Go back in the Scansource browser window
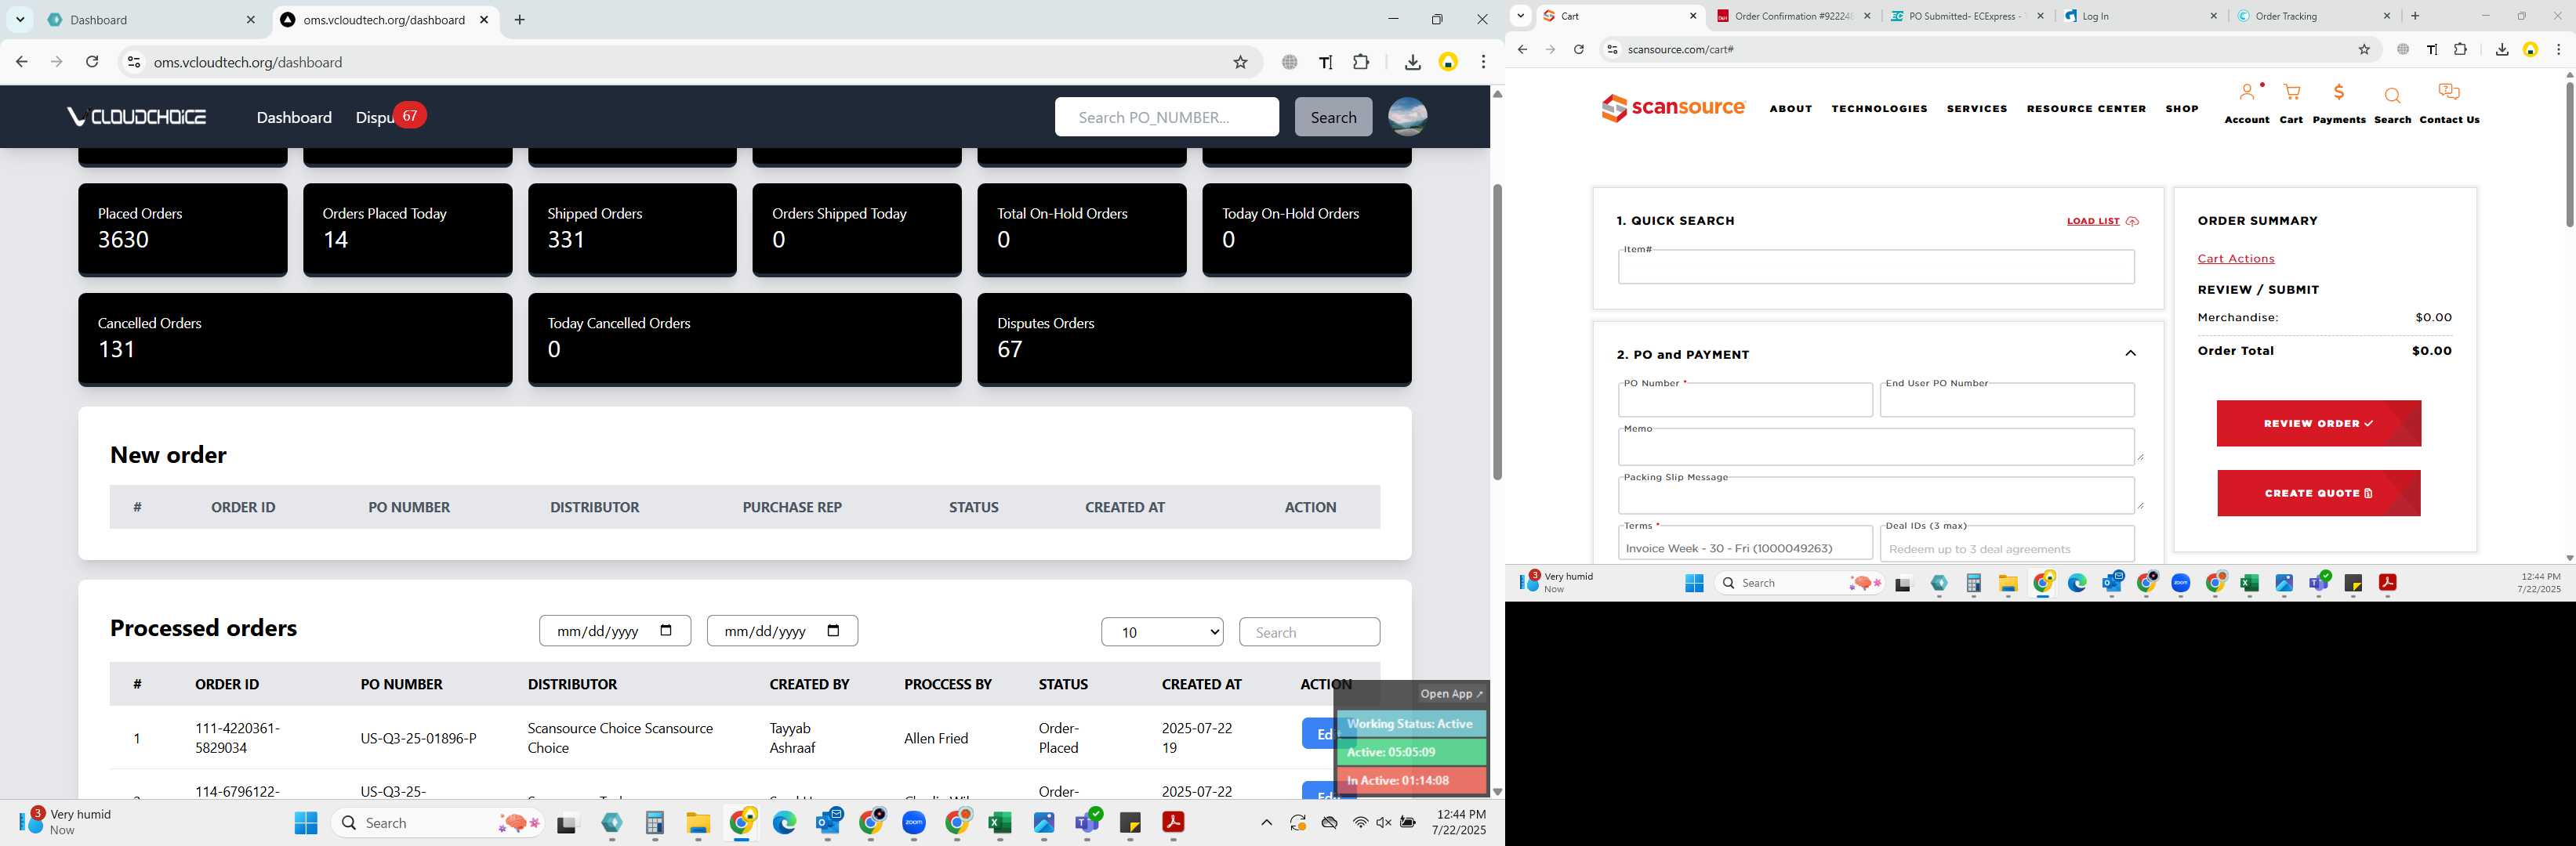Image resolution: width=2576 pixels, height=846 pixels. [x=1522, y=50]
